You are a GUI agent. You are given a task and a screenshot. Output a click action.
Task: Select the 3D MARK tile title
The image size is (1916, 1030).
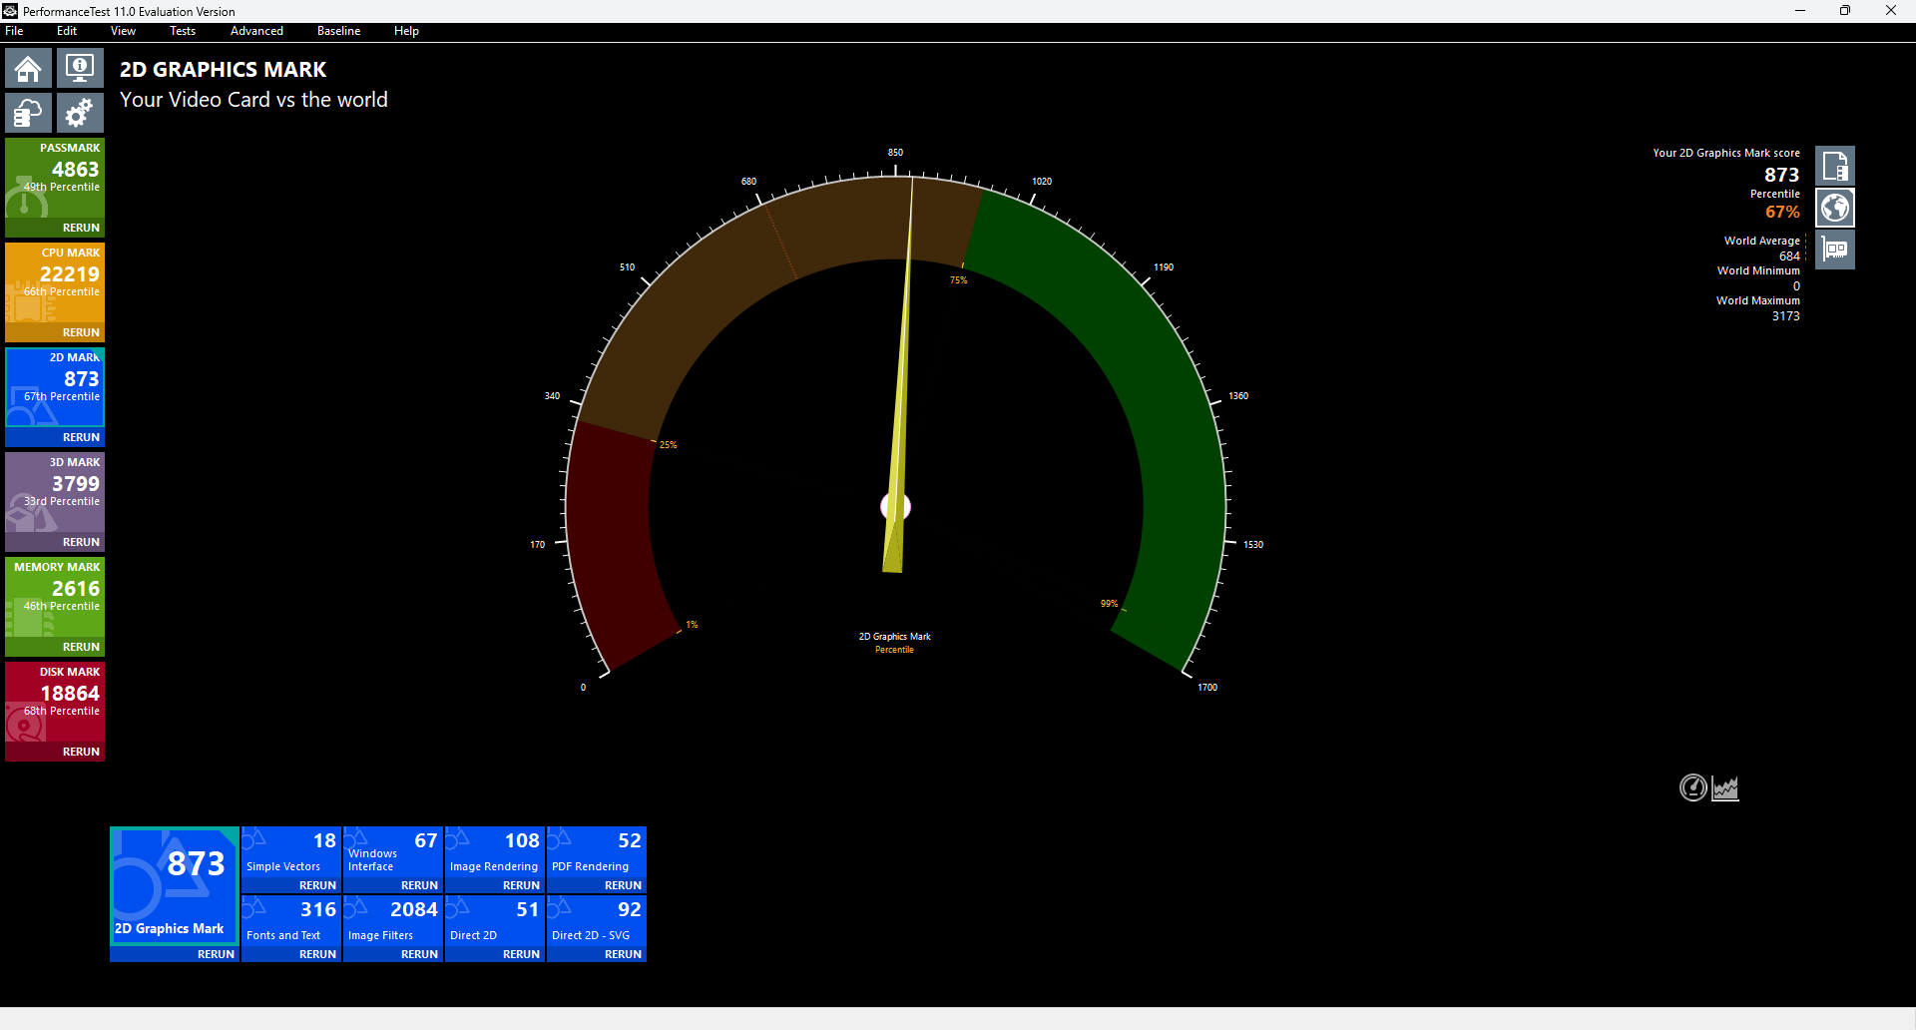[75, 462]
